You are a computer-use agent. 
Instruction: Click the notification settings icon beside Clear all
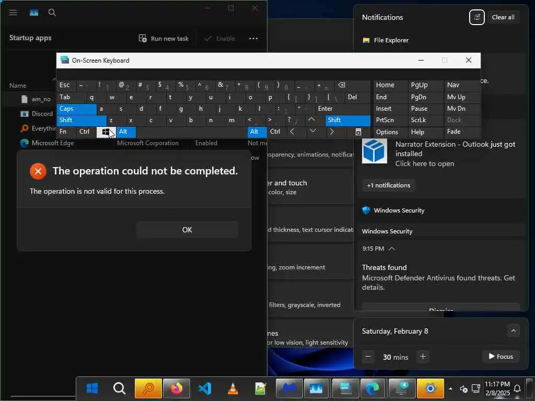click(x=476, y=17)
